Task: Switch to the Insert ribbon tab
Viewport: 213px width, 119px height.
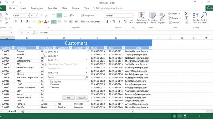Action: pyautogui.click(x=23, y=8)
